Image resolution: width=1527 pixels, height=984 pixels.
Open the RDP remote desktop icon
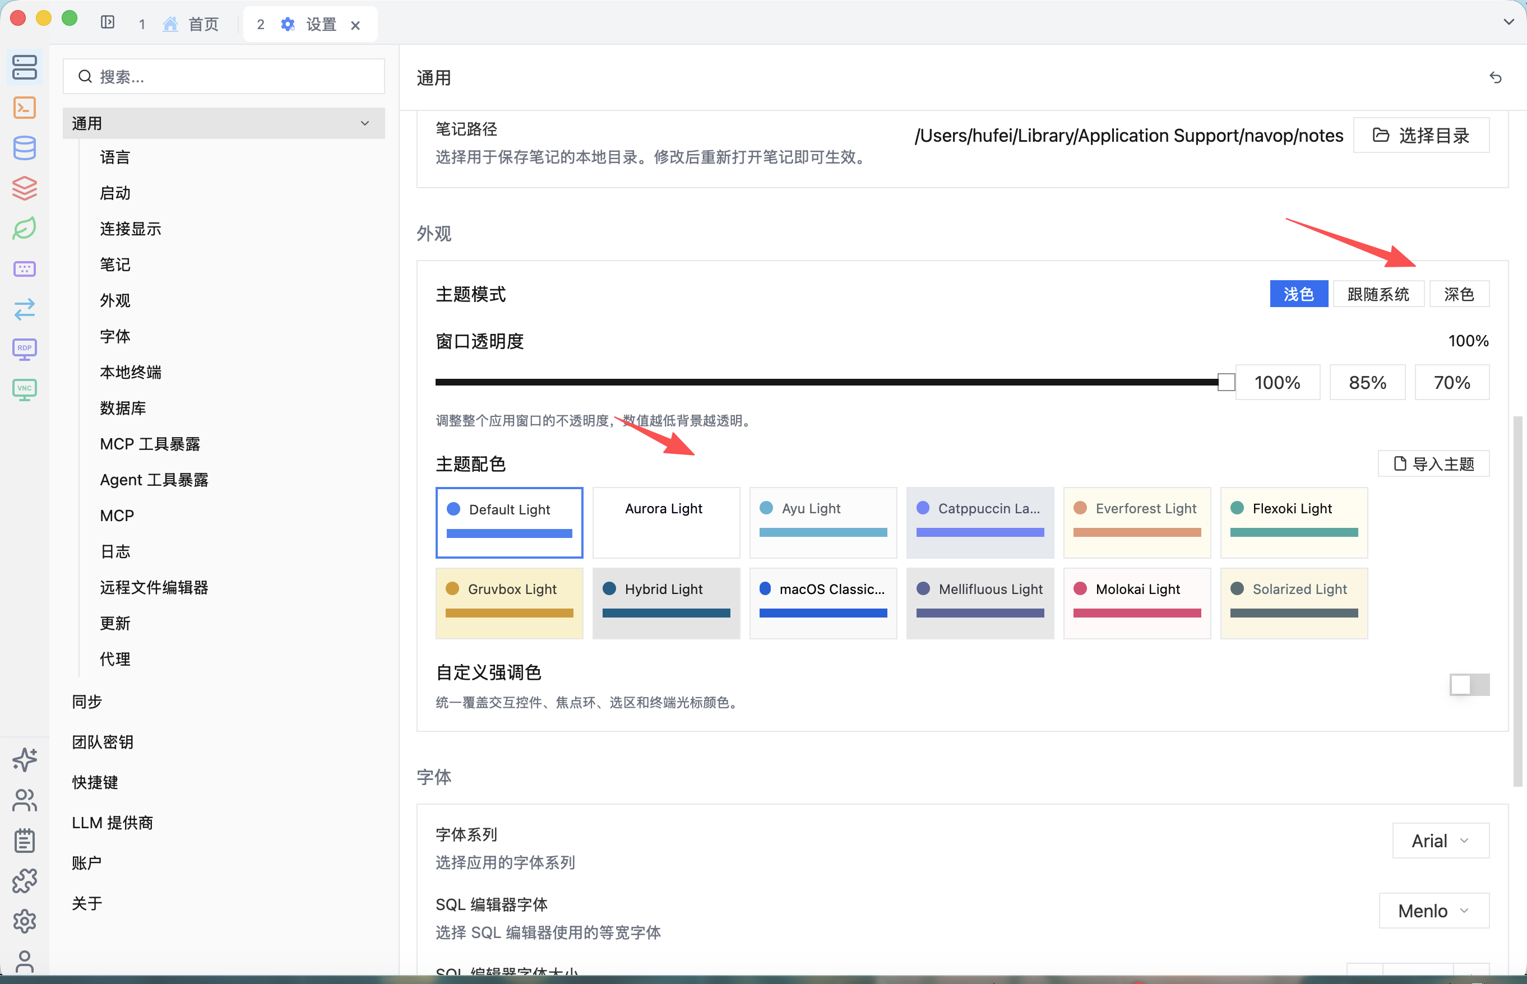pos(24,349)
